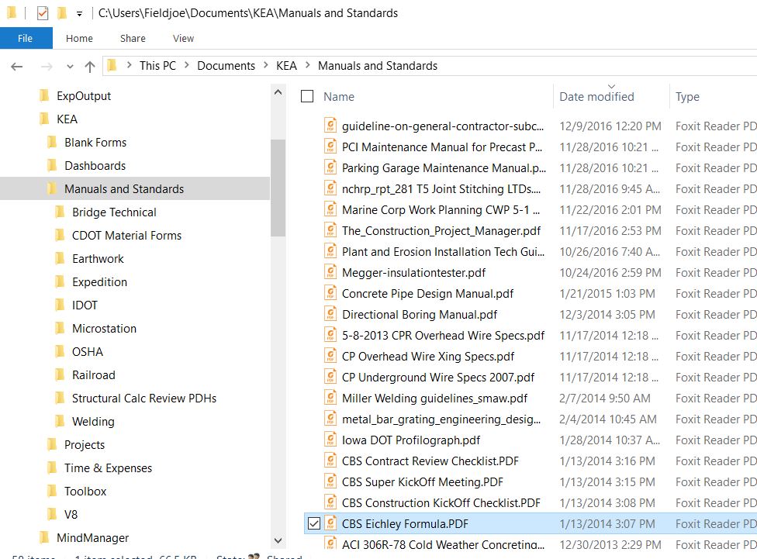The image size is (757, 559).
Task: Open the Time & Expenses folder
Action: [x=108, y=468]
